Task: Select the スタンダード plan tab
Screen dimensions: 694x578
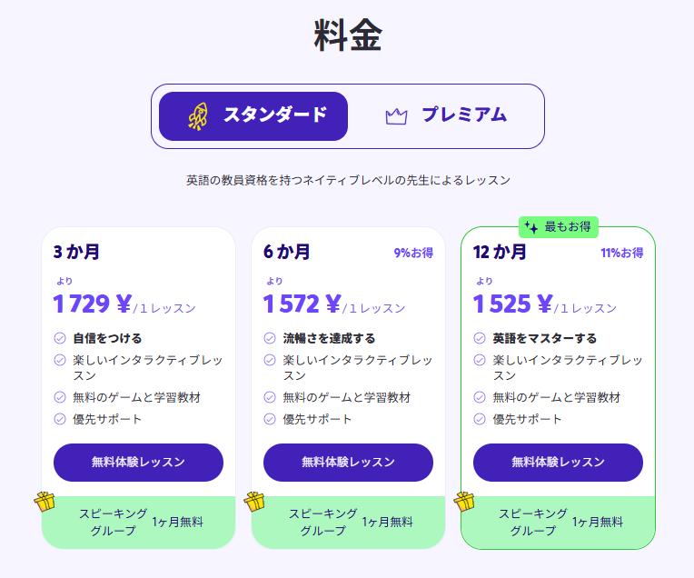Action: [x=253, y=116]
